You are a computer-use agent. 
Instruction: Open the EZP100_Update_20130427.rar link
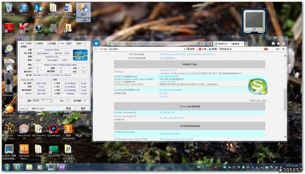click(201, 54)
